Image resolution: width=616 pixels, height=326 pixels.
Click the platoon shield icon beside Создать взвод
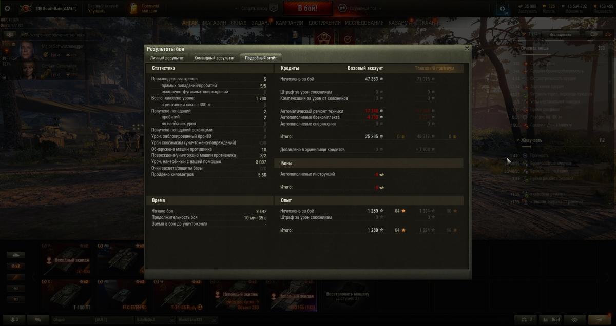pyautogui.click(x=274, y=9)
